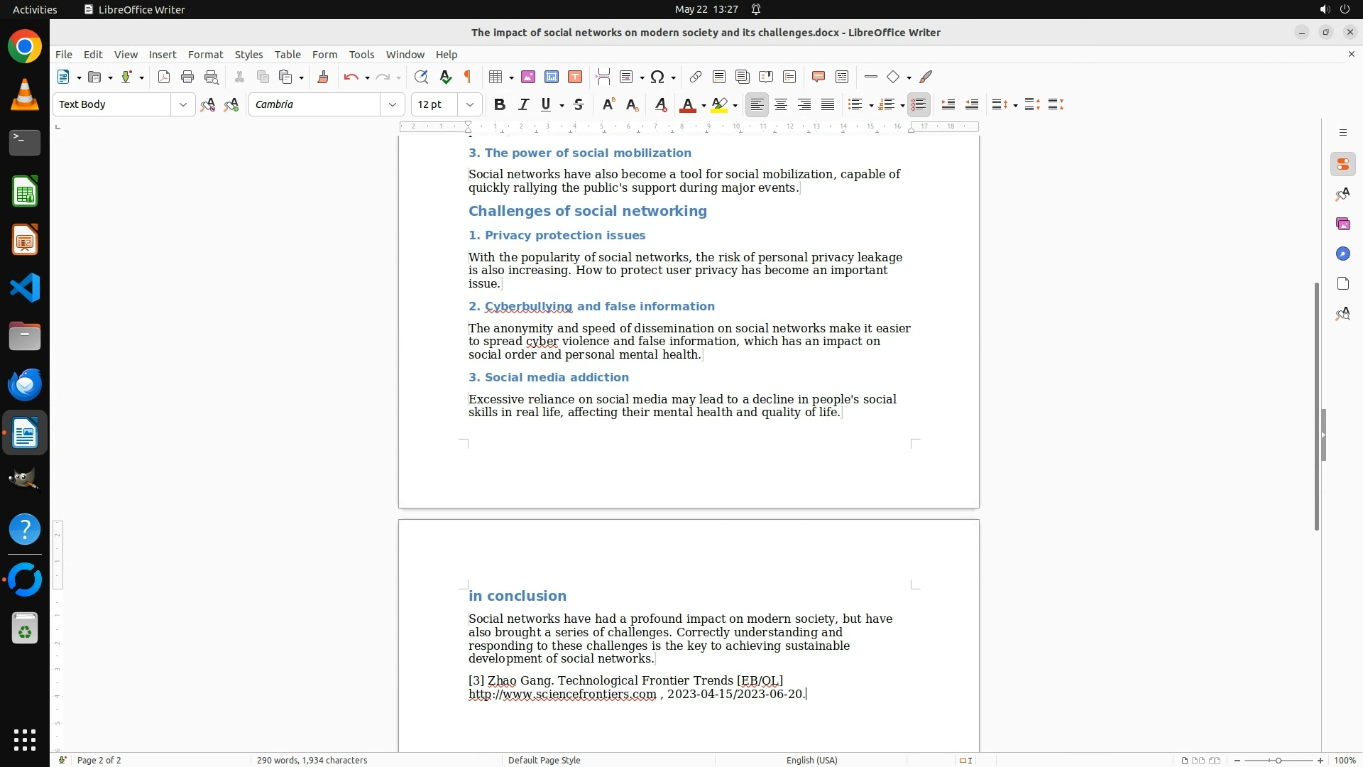
Task: Insert an image into the document
Action: coord(528,77)
